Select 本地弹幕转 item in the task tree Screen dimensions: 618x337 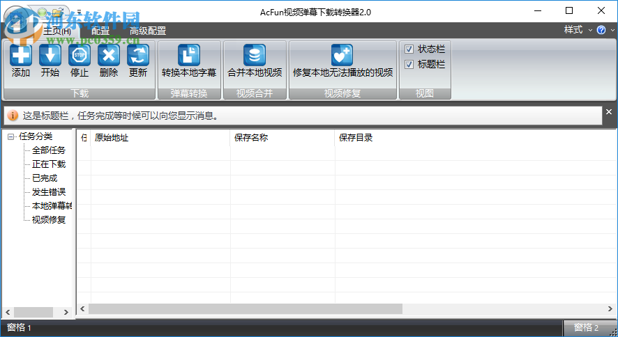click(52, 205)
